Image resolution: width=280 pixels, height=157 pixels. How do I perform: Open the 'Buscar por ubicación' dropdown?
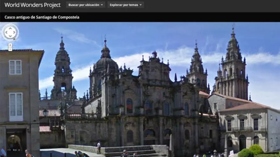[x=86, y=5]
